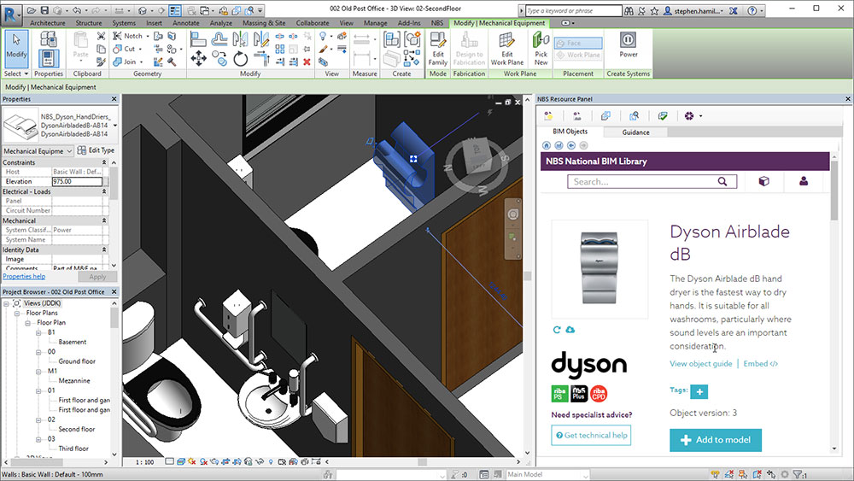
Task: Open the Systems ribbon tab
Action: pos(124,23)
